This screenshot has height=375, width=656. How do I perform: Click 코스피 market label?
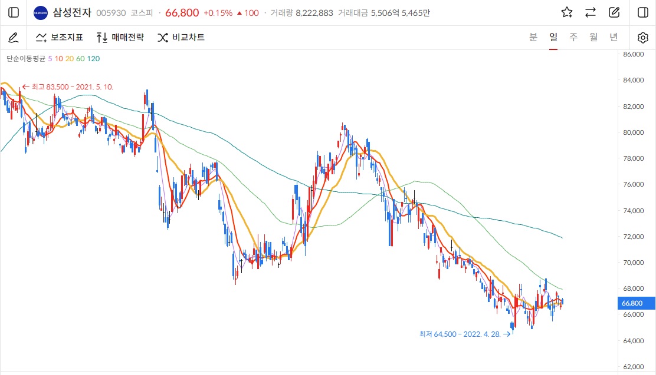[142, 13]
